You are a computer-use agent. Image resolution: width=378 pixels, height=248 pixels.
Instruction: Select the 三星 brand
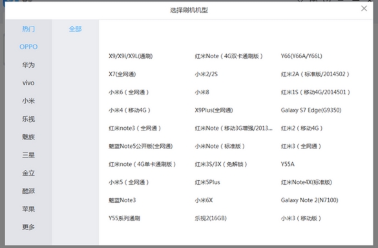click(x=28, y=155)
